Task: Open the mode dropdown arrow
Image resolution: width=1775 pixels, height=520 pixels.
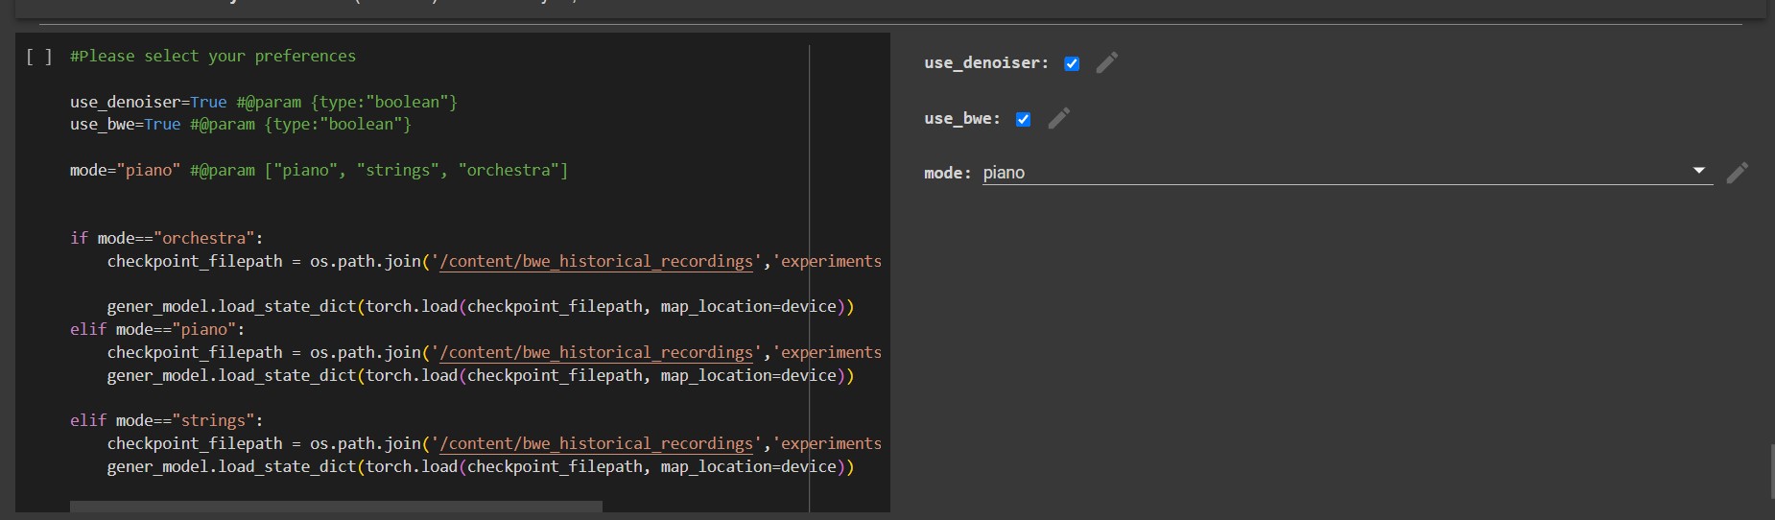Action: [1699, 171]
